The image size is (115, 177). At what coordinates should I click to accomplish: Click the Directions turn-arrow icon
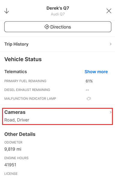47,27
